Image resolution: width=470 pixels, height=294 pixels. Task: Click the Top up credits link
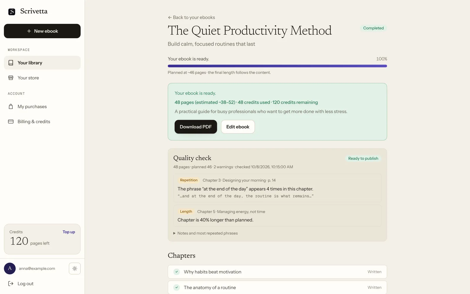coord(69,232)
